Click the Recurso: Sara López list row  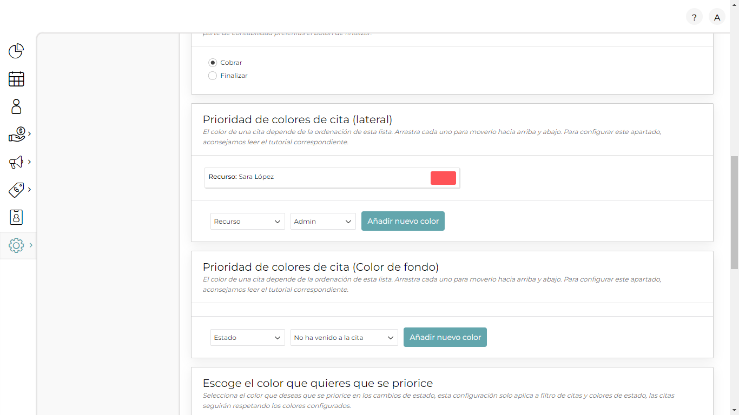tap(332, 178)
